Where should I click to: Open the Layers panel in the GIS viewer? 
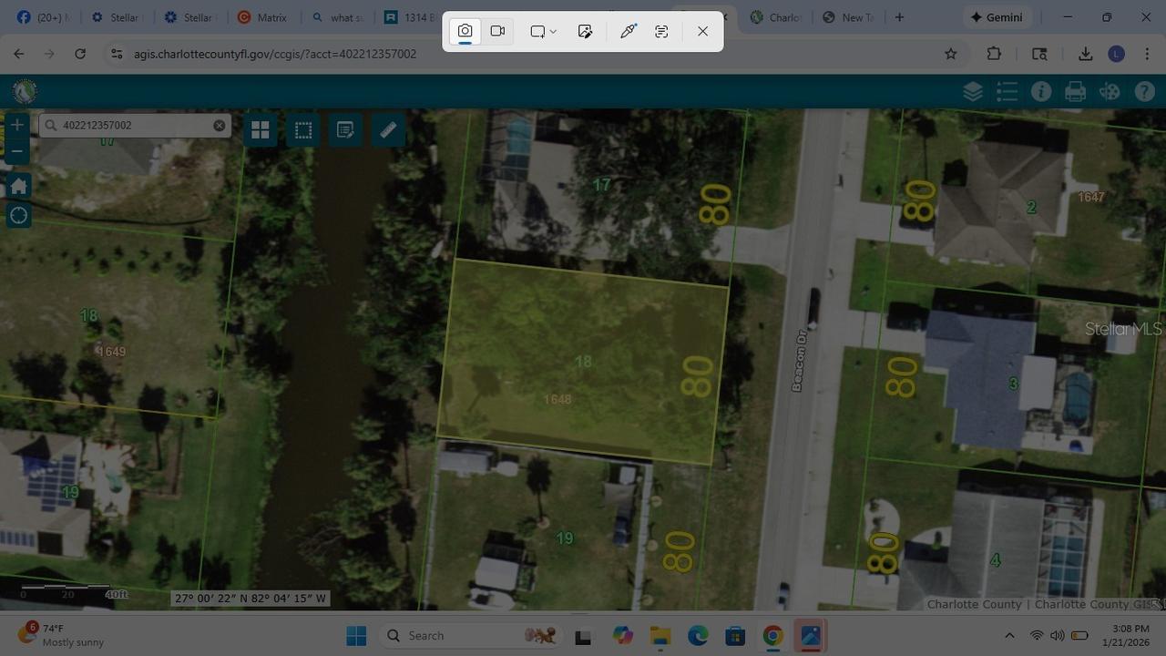972,91
